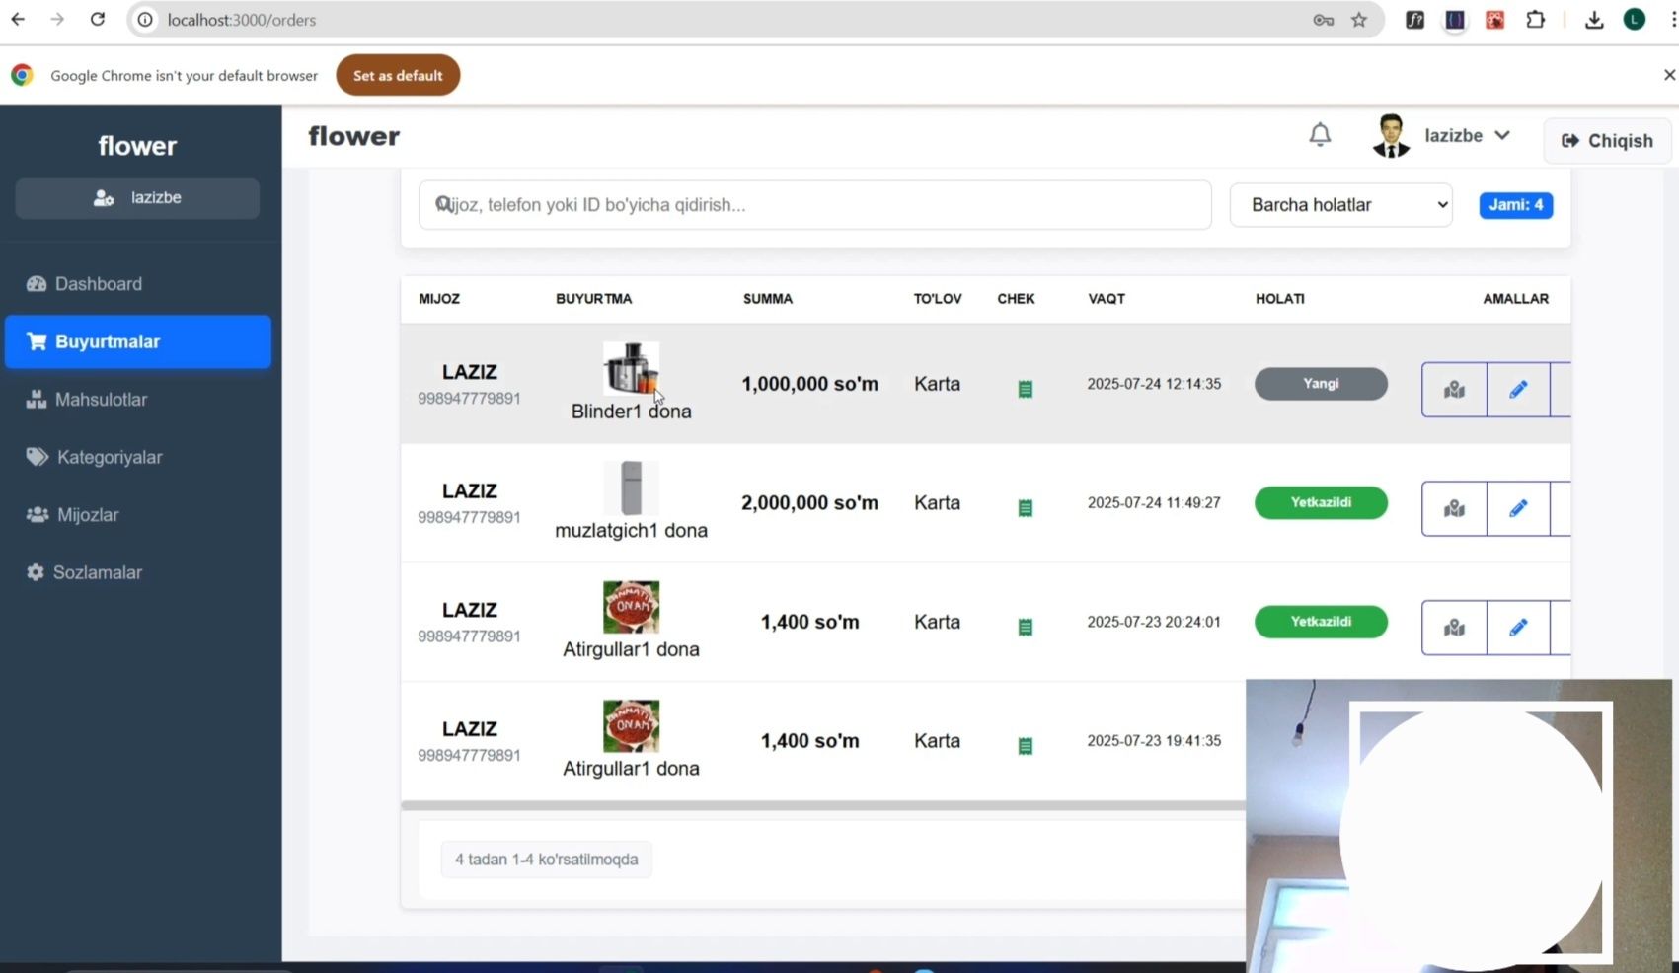The image size is (1679, 973).
Task: Click Set as default Chrome button
Action: click(398, 75)
